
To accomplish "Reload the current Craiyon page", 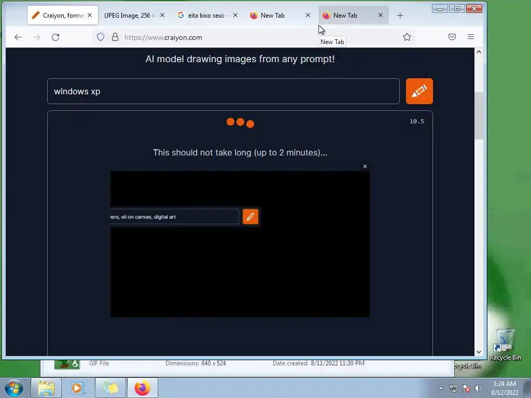I will [x=55, y=37].
